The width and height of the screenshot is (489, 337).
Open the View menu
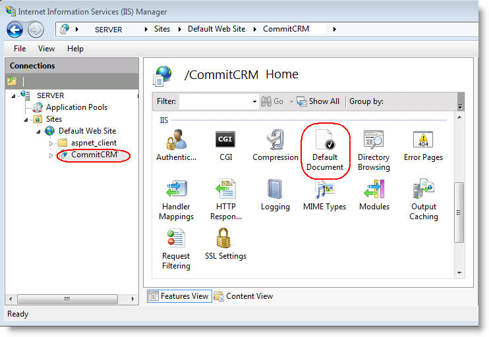click(46, 49)
